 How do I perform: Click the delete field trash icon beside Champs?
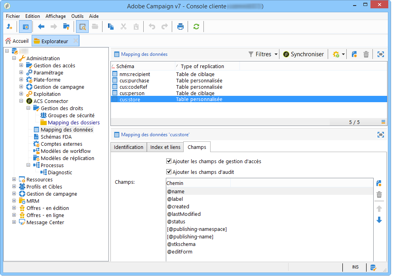(x=379, y=194)
